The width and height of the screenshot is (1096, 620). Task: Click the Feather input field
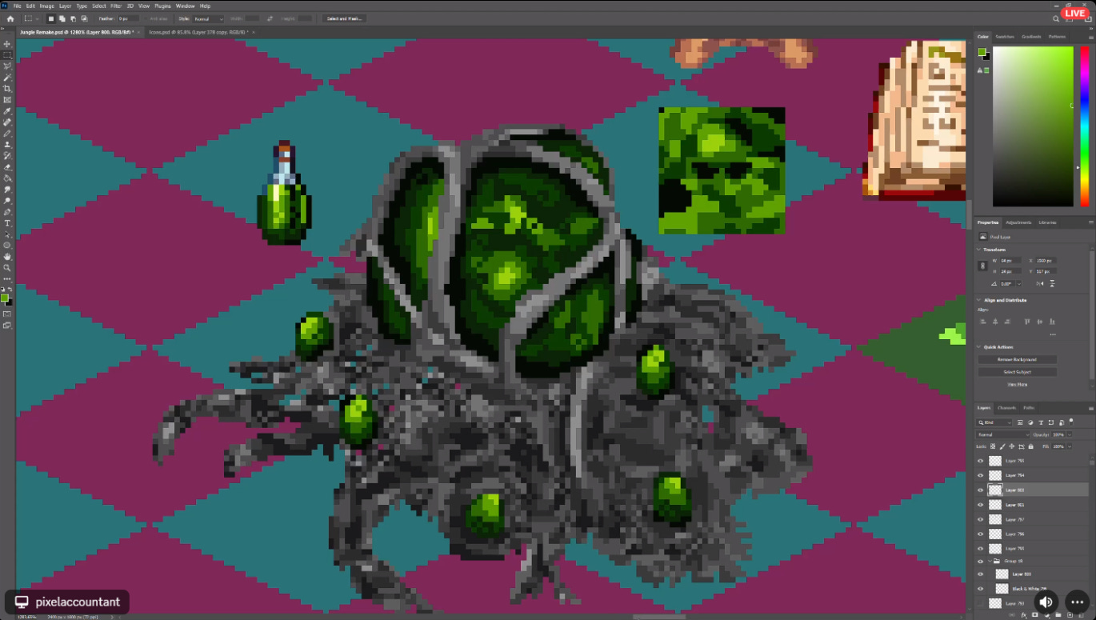tap(128, 18)
